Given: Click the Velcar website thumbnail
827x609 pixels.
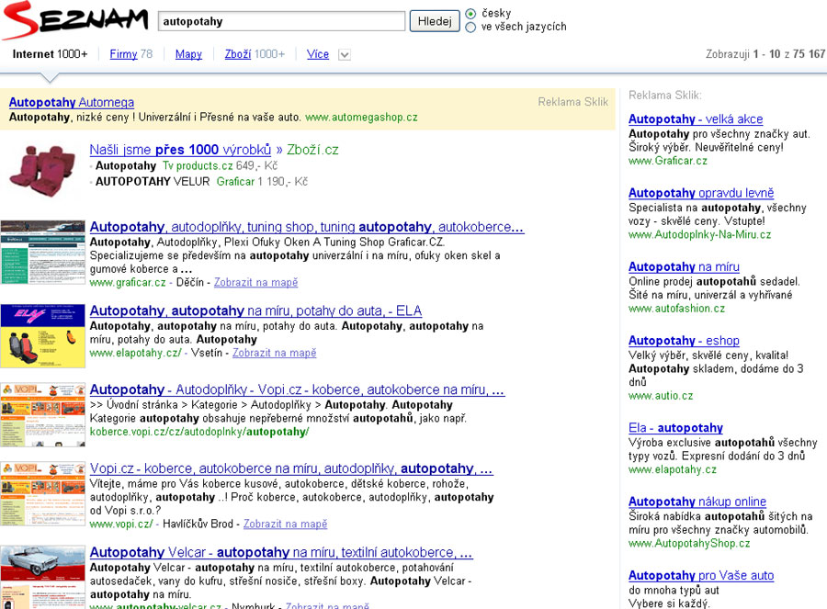Looking at the screenshot, I should point(42,578).
